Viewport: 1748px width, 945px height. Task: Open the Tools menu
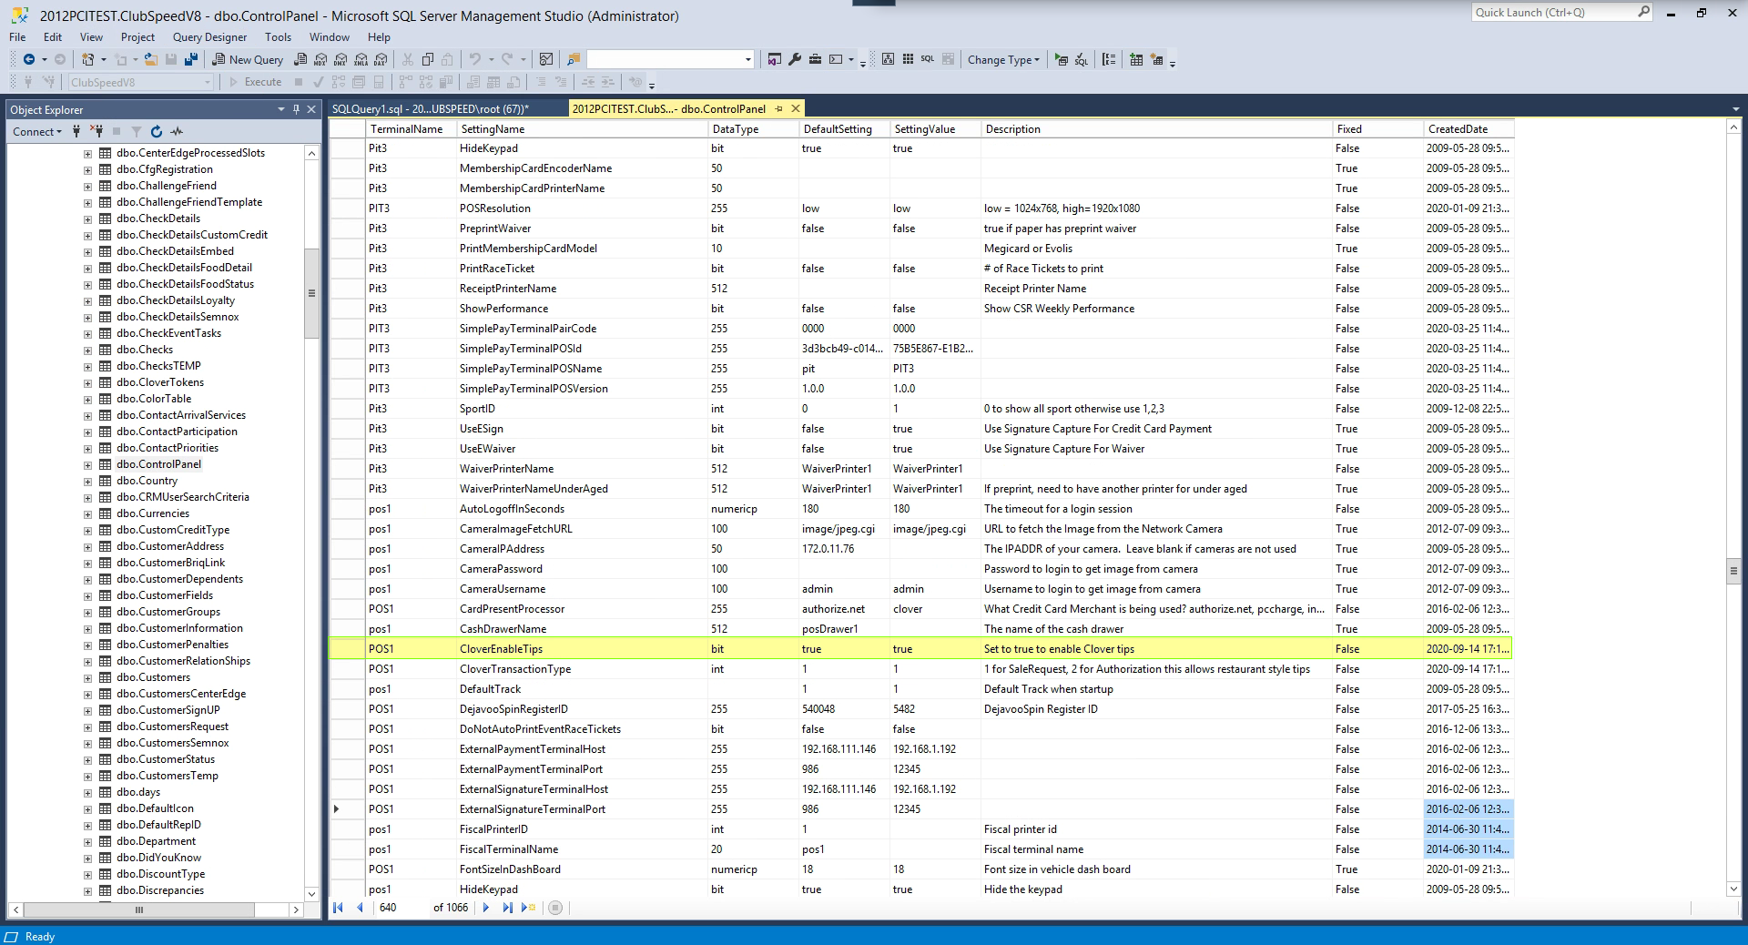pyautogui.click(x=278, y=37)
